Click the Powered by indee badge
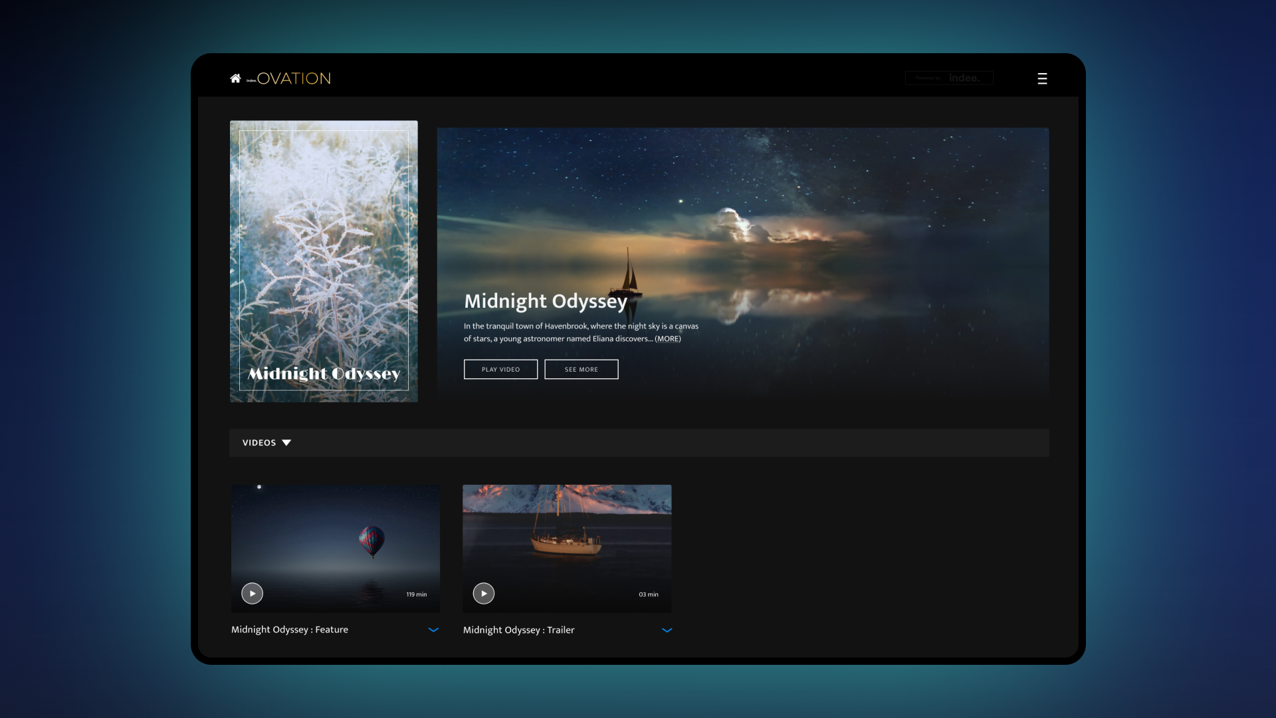This screenshot has height=718, width=1276. pyautogui.click(x=949, y=78)
